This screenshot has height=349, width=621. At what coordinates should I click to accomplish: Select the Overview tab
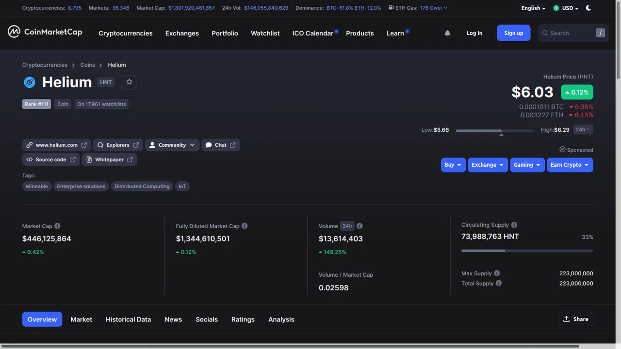(42, 319)
